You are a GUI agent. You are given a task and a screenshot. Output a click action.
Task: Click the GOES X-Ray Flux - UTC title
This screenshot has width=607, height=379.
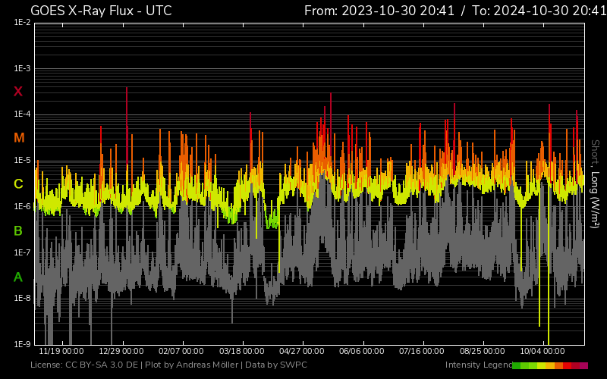tap(101, 11)
